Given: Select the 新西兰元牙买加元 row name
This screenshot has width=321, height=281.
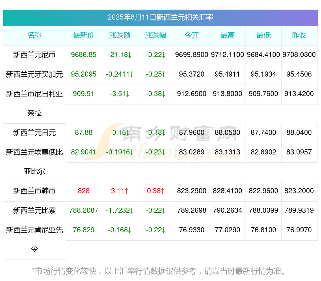Looking at the screenshot, I should click(x=34, y=74).
